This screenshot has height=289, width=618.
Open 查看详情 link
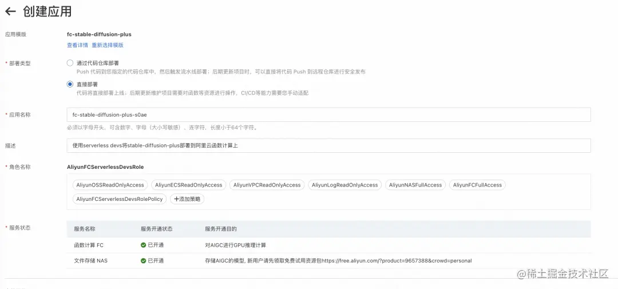pyautogui.click(x=78, y=45)
